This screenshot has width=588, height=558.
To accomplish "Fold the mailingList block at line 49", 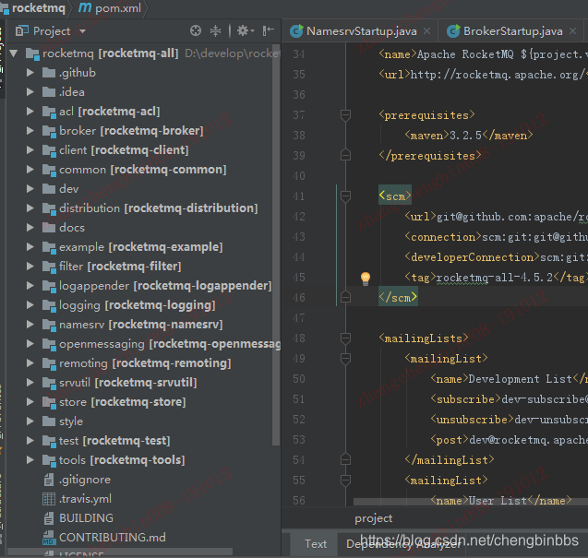I will 345,359.
